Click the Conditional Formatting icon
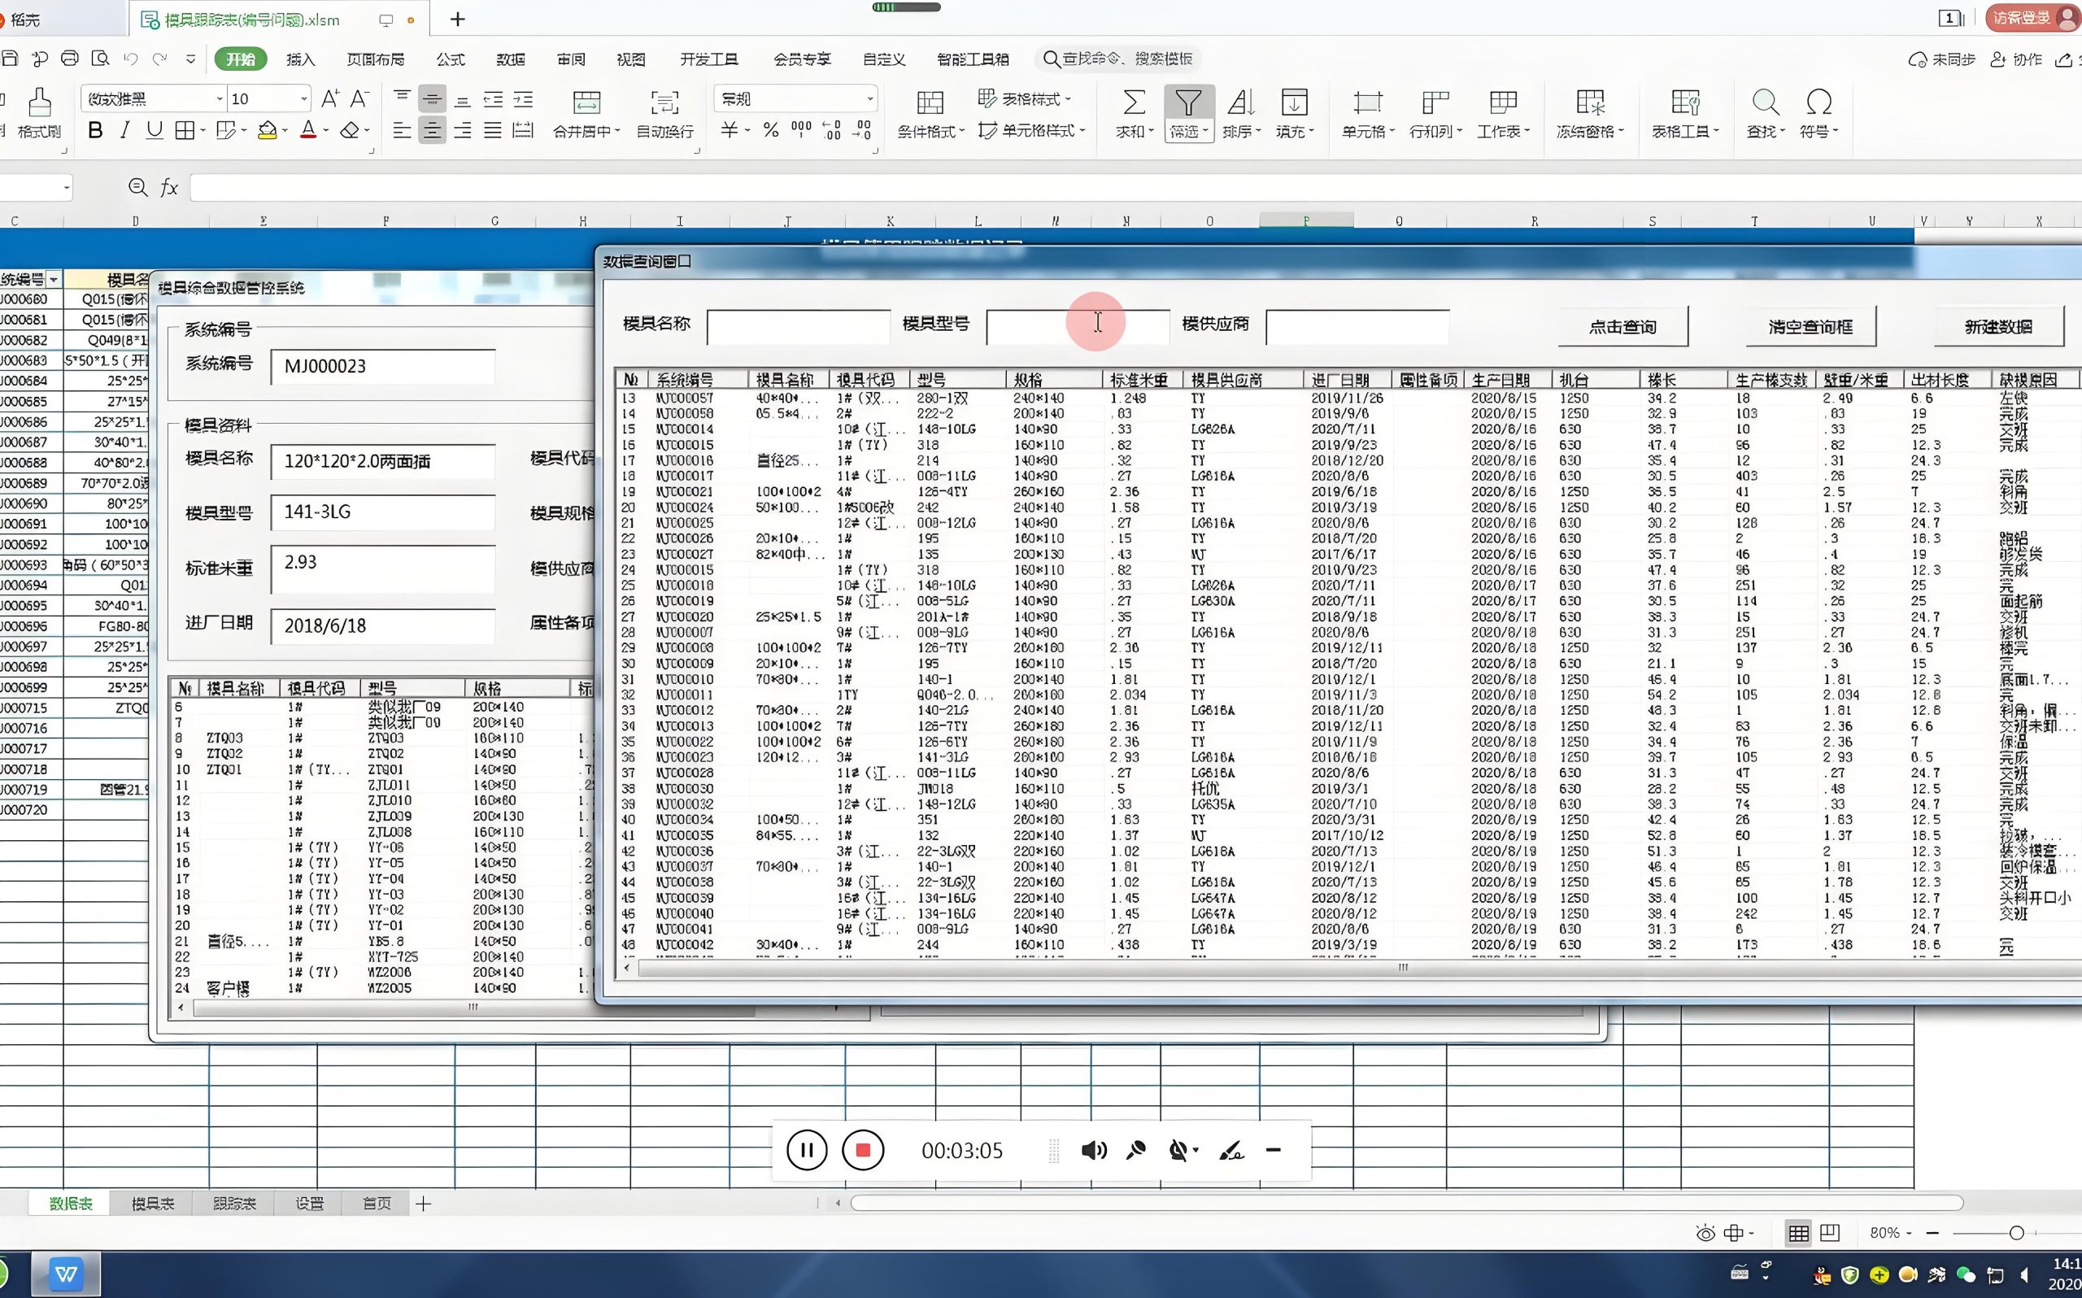This screenshot has width=2082, height=1298. point(930,103)
